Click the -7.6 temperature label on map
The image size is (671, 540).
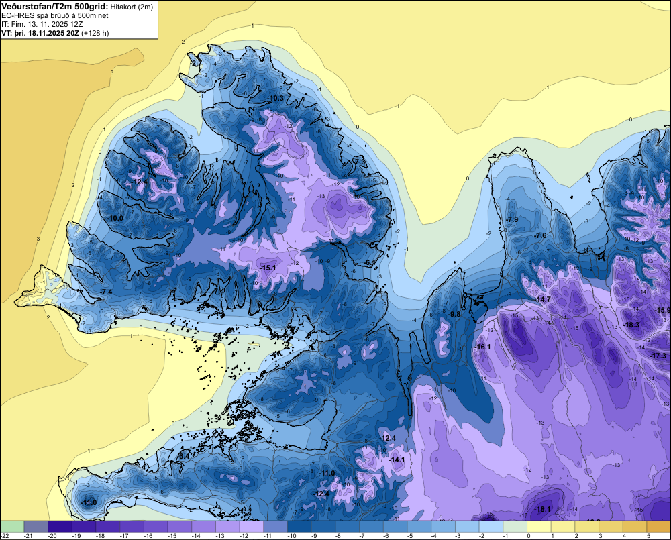pos(540,235)
